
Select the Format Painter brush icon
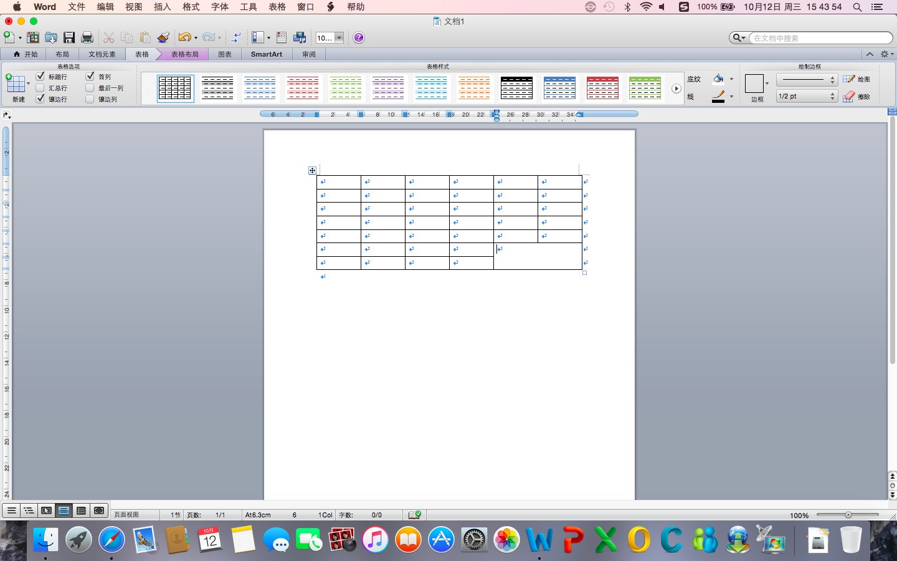(163, 37)
